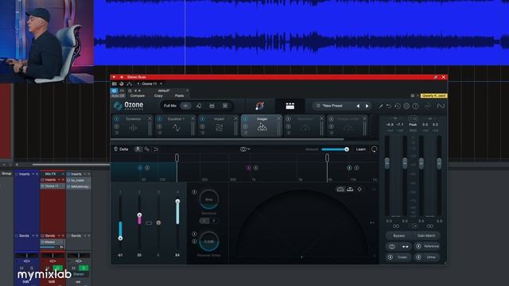Pin the Stereo Buss plugin window

[x=436, y=77]
